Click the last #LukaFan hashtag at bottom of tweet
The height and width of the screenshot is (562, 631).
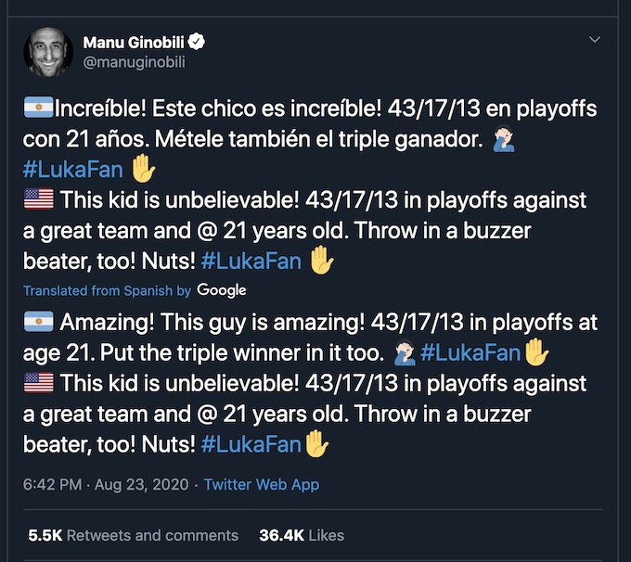click(251, 444)
